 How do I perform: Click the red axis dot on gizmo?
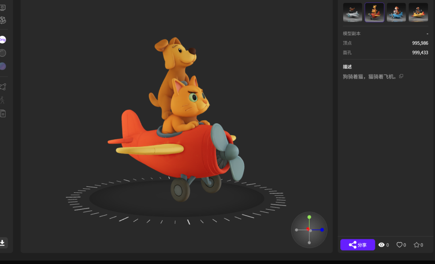pos(308,229)
